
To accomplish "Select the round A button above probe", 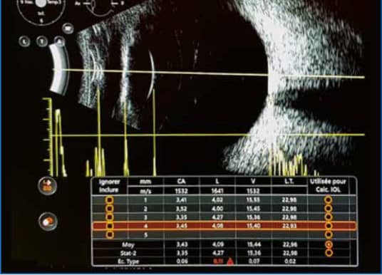I will pos(59,41).
